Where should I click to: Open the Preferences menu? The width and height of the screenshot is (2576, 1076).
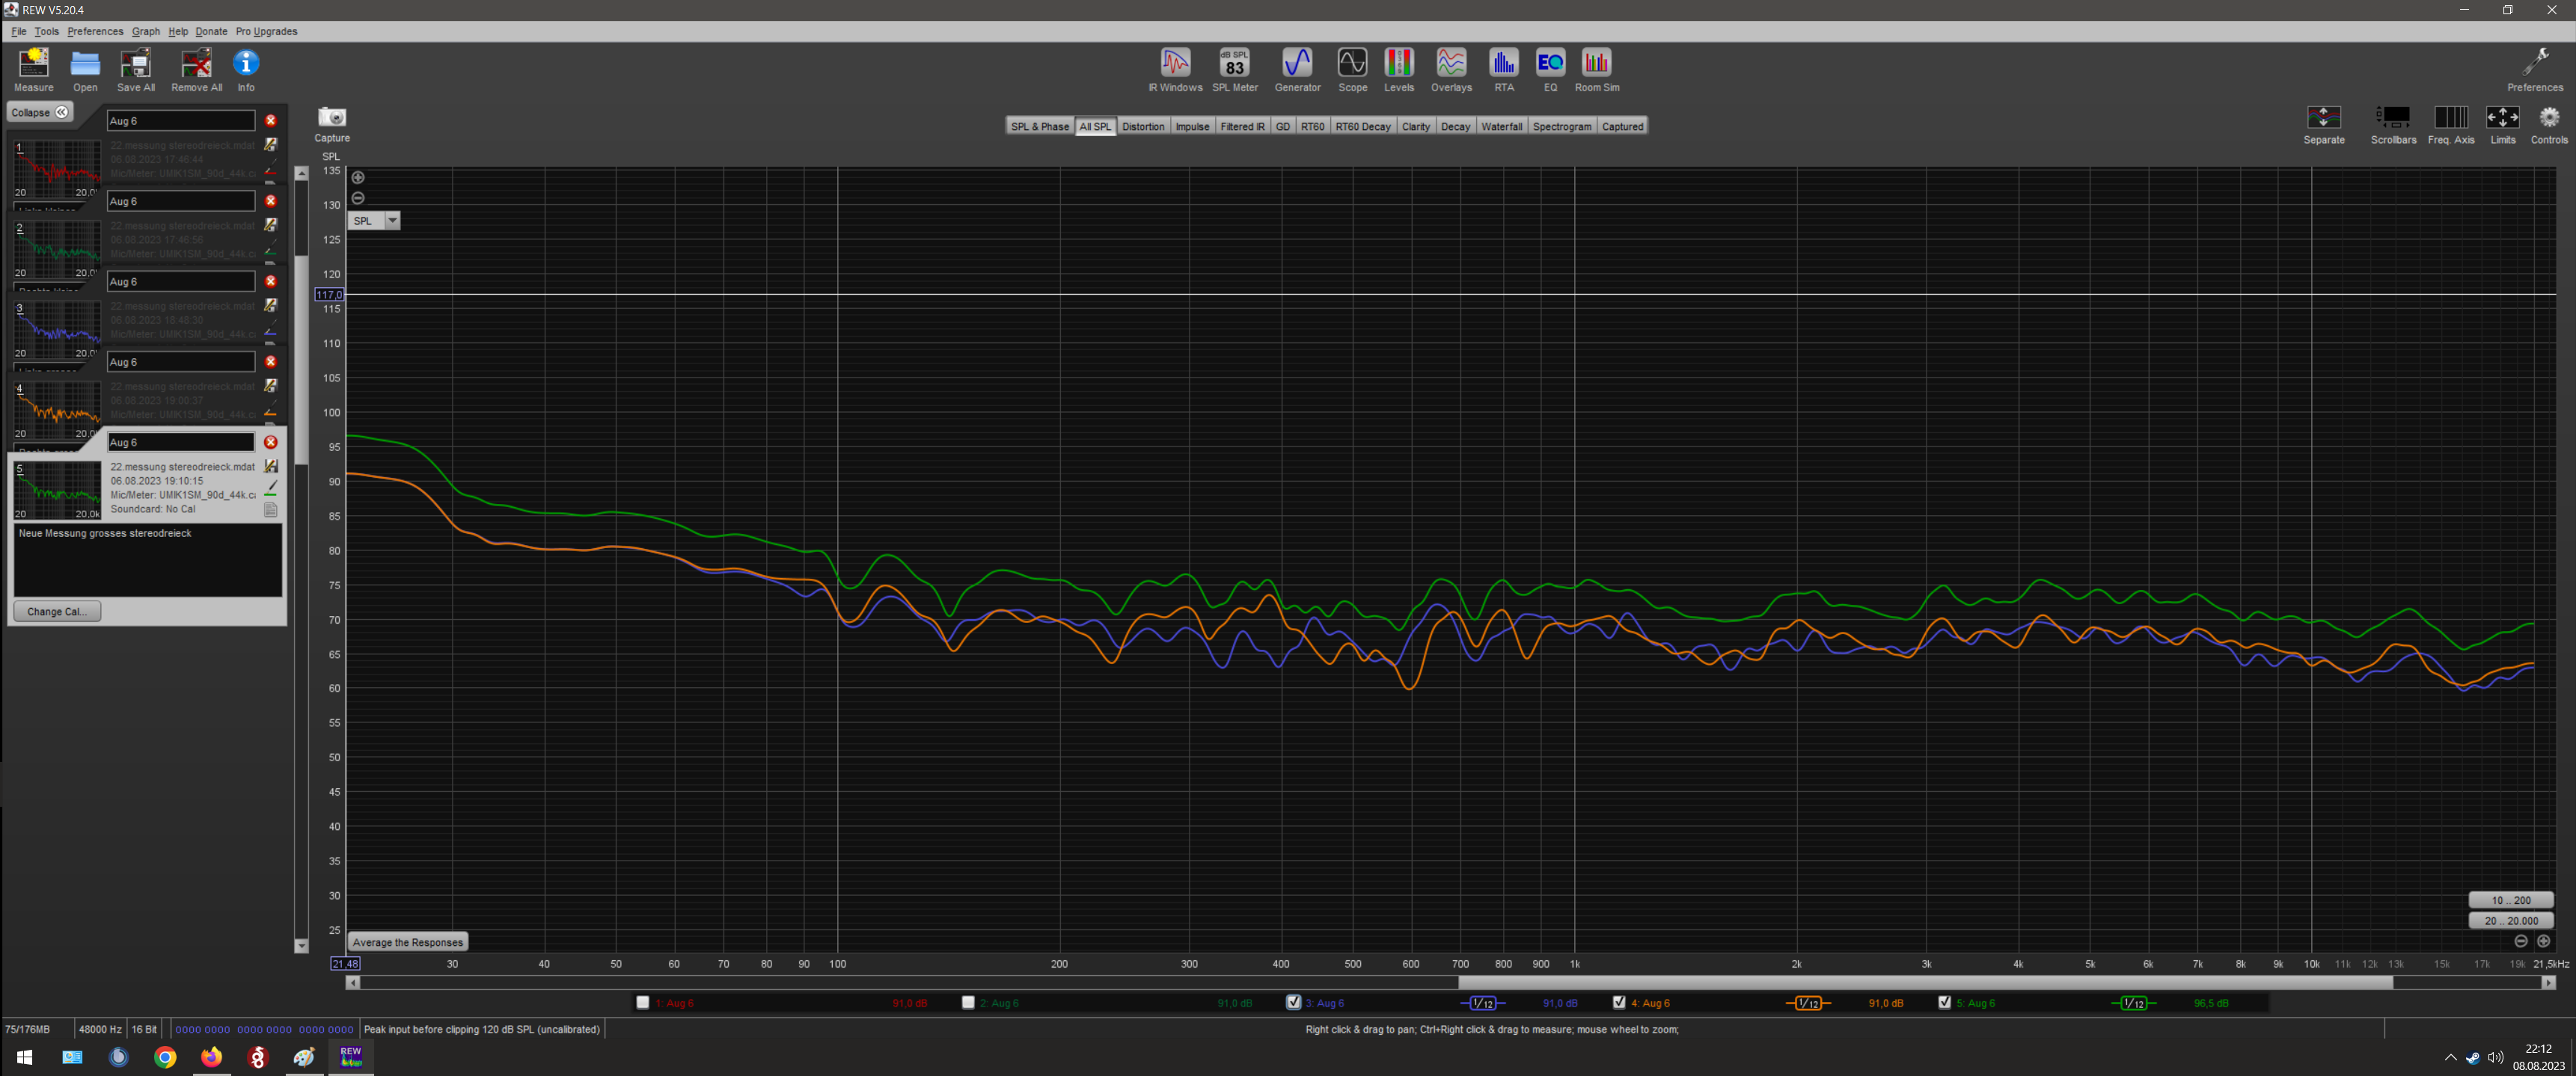(95, 31)
